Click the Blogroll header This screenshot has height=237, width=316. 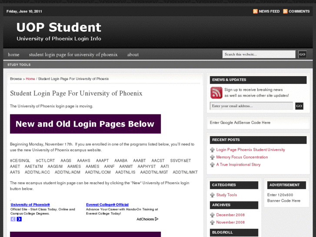(234, 232)
